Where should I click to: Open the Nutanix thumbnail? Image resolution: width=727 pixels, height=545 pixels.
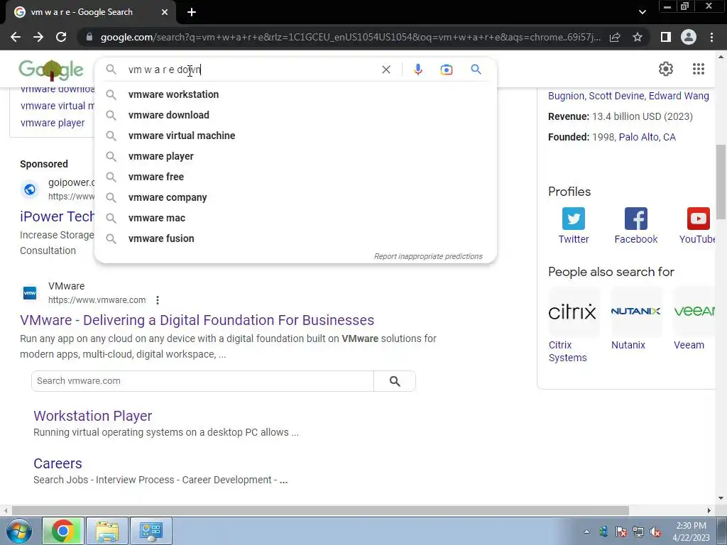pos(636,312)
